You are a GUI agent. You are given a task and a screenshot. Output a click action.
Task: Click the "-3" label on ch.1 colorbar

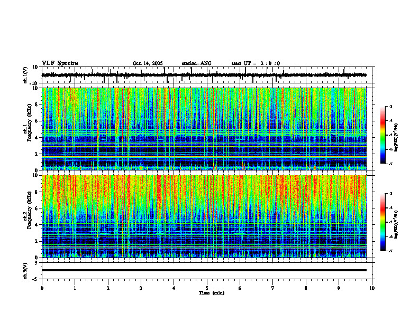(x=390, y=106)
